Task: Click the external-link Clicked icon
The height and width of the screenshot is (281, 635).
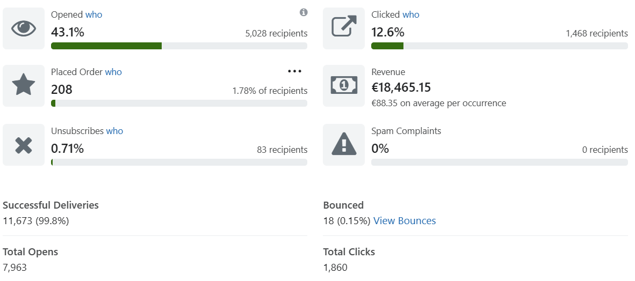Action: [x=344, y=28]
